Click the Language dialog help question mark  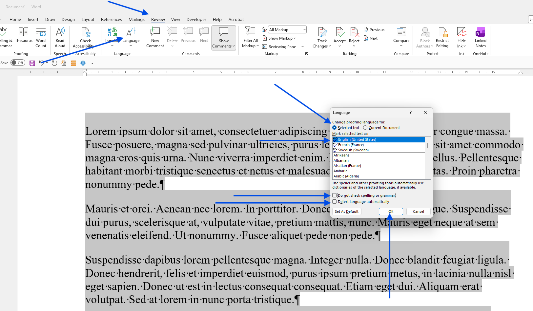410,112
